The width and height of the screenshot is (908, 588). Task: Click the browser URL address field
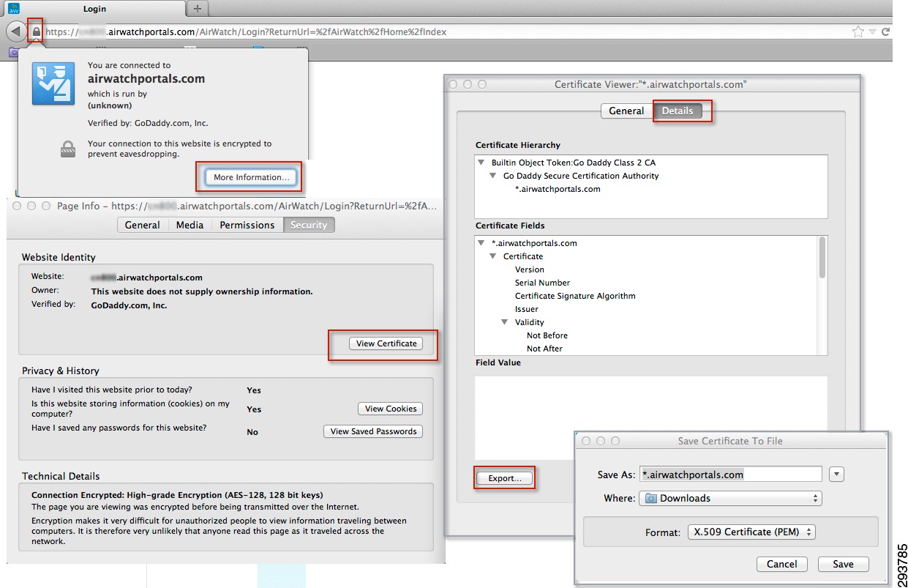pyautogui.click(x=446, y=32)
